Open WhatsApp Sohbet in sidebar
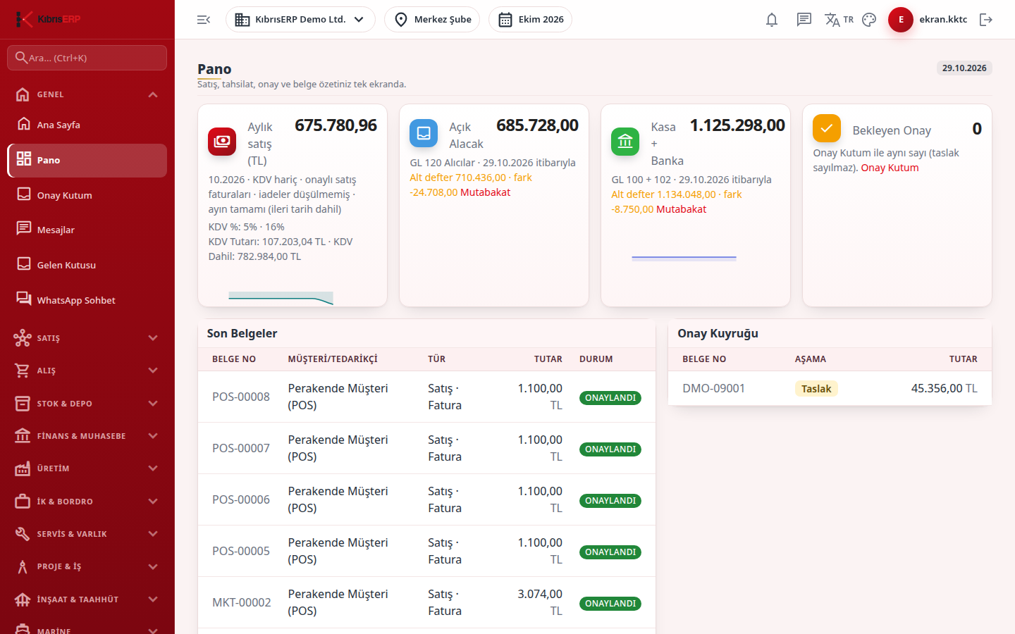This screenshot has width=1015, height=634. point(87,300)
